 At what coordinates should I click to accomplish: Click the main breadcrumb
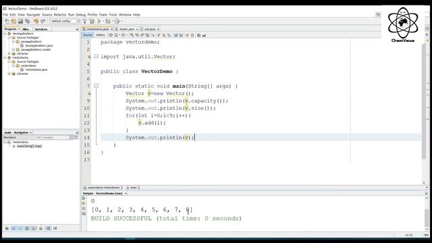click(x=133, y=188)
